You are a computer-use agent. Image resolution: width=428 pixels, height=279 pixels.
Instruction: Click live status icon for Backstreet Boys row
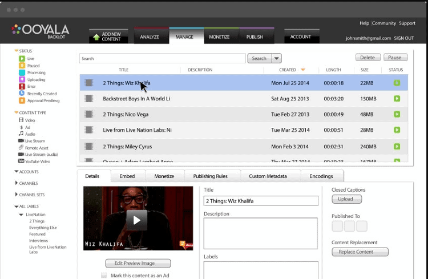[x=397, y=99]
